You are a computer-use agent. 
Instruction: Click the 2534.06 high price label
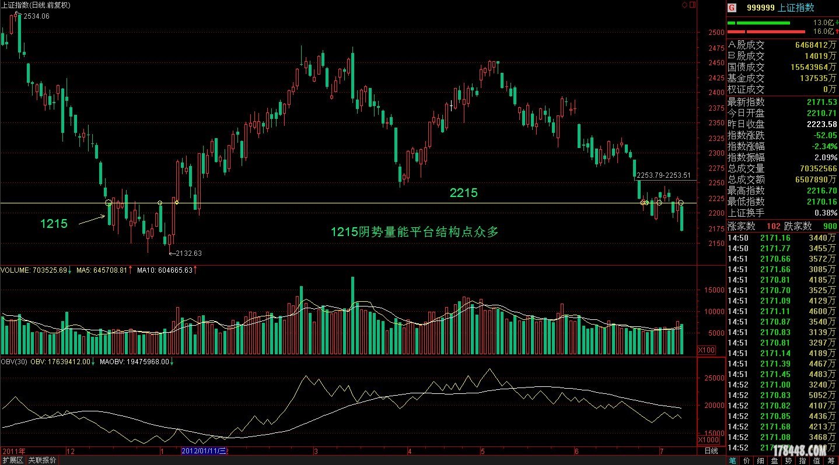36,16
